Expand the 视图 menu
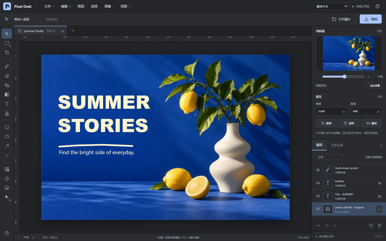386x241 pixels. [125, 6]
